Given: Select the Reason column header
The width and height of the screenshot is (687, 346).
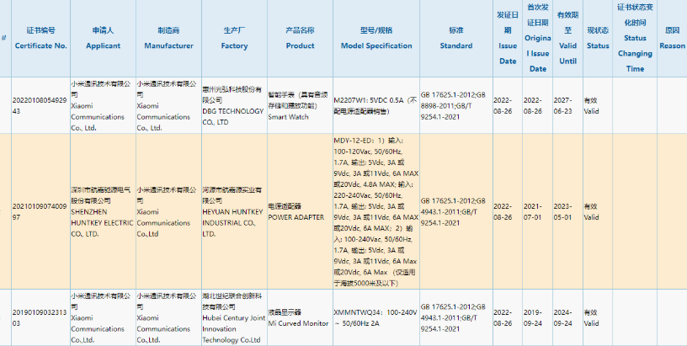Looking at the screenshot, I should [x=672, y=38].
